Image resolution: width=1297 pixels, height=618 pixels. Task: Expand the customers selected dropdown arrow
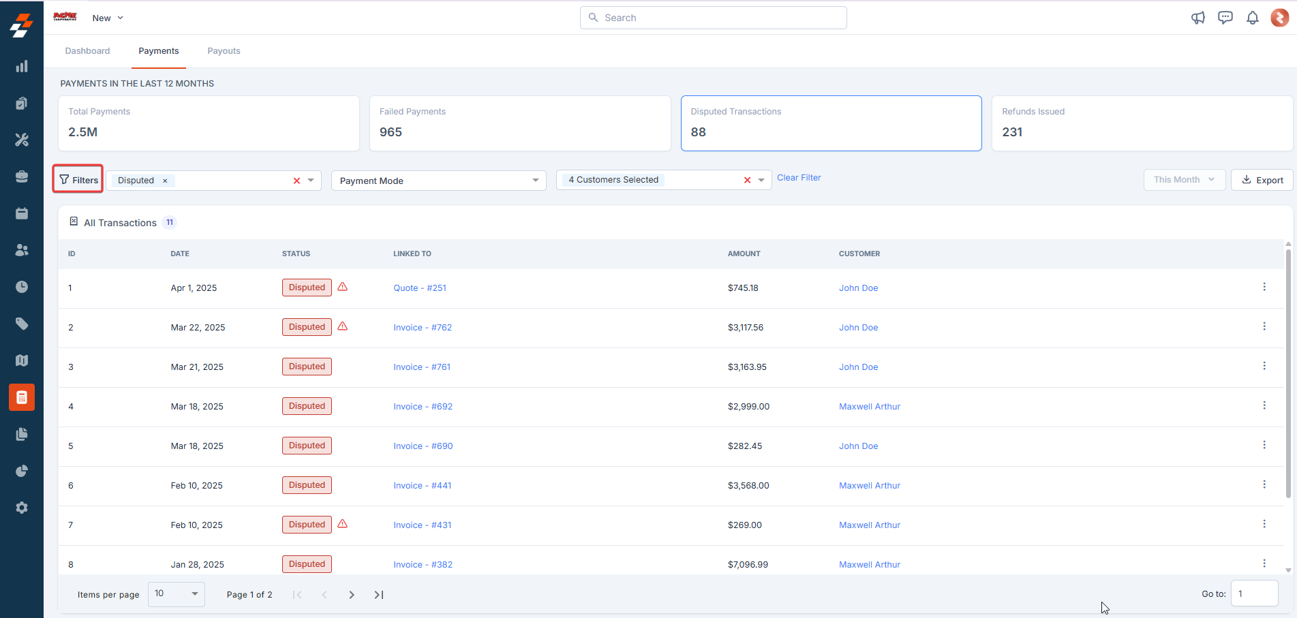tap(761, 180)
